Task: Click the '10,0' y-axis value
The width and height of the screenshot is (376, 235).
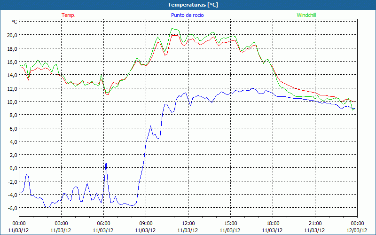Action: (x=13, y=102)
